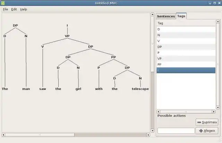Click the Afegeix button
Viewport: 222px width, 143px height.
point(207,131)
